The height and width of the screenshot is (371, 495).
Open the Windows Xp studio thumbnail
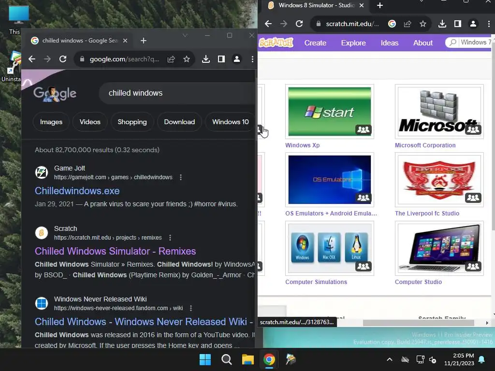(x=330, y=112)
